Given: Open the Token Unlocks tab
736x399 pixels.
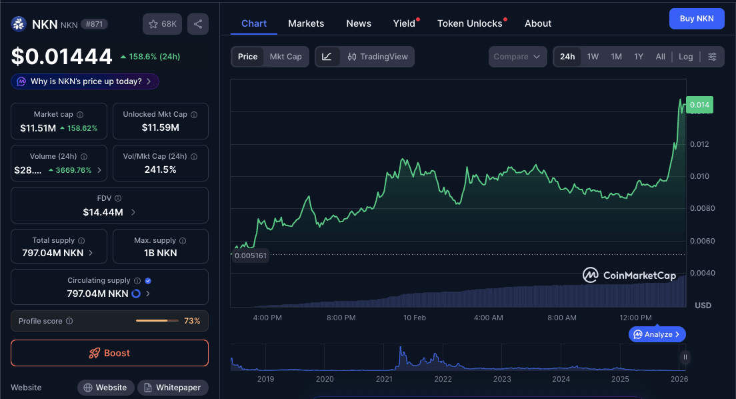Looking at the screenshot, I should [x=469, y=23].
